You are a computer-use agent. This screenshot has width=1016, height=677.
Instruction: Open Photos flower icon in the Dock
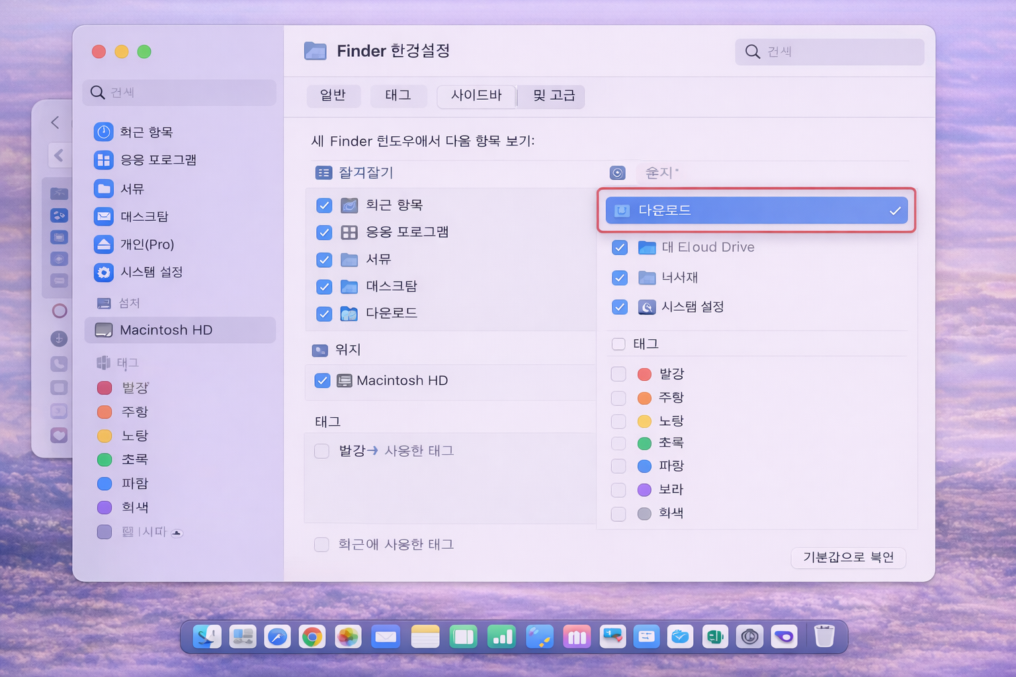[348, 637]
